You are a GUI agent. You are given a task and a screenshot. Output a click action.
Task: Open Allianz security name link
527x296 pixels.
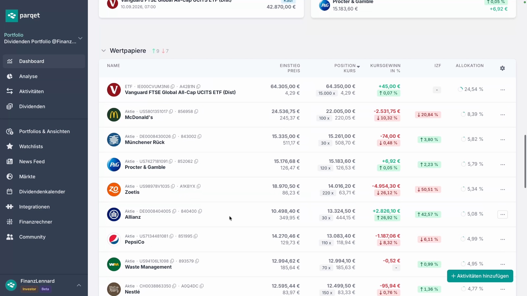pyautogui.click(x=133, y=217)
